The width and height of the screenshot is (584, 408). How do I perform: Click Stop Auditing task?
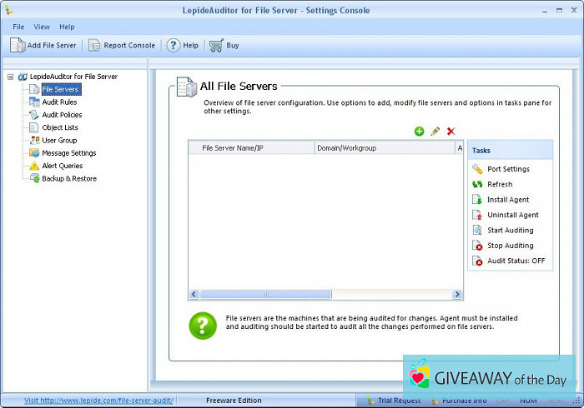pos(510,246)
